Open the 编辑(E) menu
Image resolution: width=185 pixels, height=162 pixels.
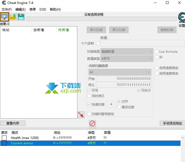pos(20,10)
